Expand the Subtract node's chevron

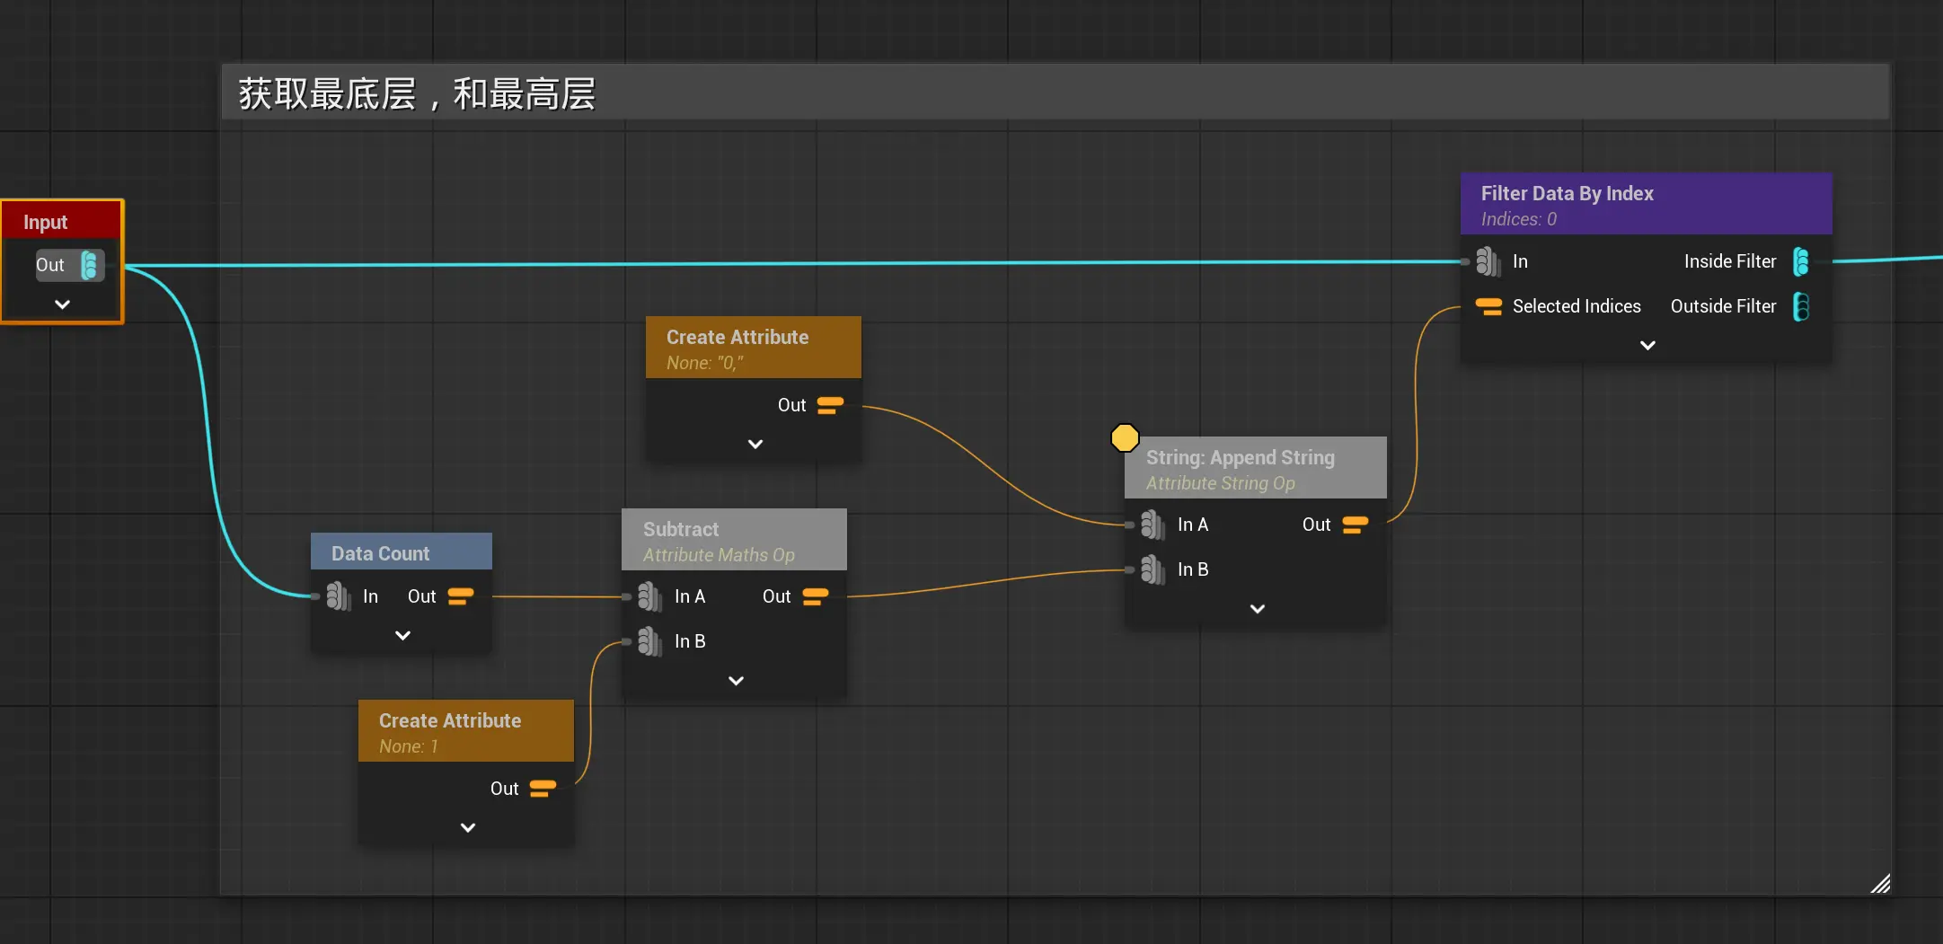click(x=736, y=681)
